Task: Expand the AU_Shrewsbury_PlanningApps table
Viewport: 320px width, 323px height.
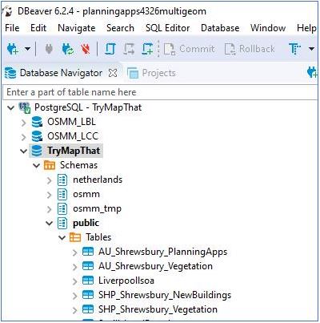Action: pyautogui.click(x=74, y=252)
